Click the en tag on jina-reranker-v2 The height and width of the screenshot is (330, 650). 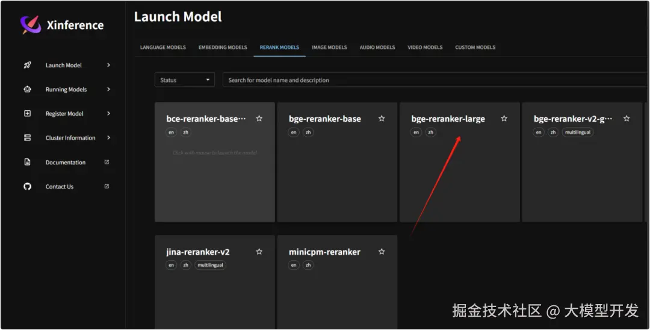[171, 265]
